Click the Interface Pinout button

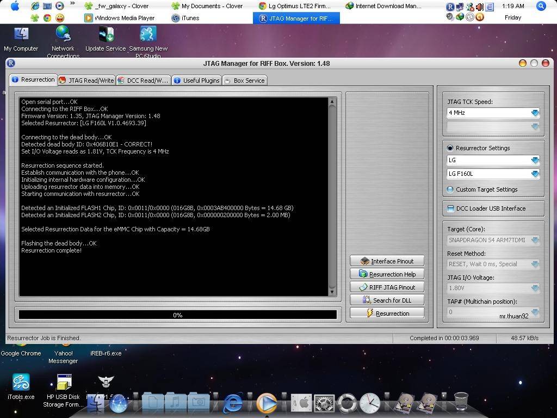click(x=387, y=261)
